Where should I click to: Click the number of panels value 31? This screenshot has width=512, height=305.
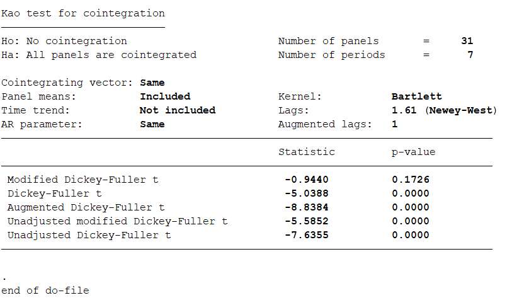pos(467,41)
